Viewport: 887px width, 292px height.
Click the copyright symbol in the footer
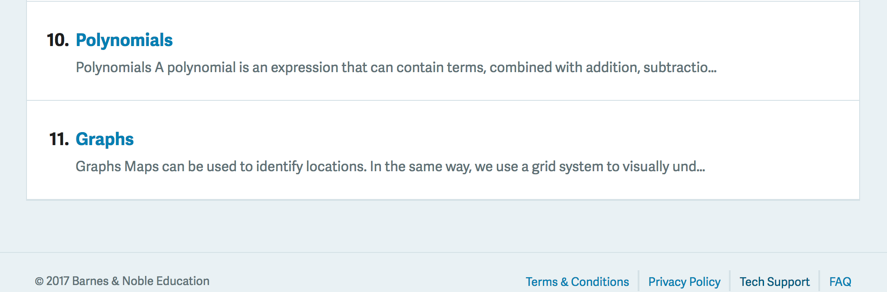click(39, 282)
